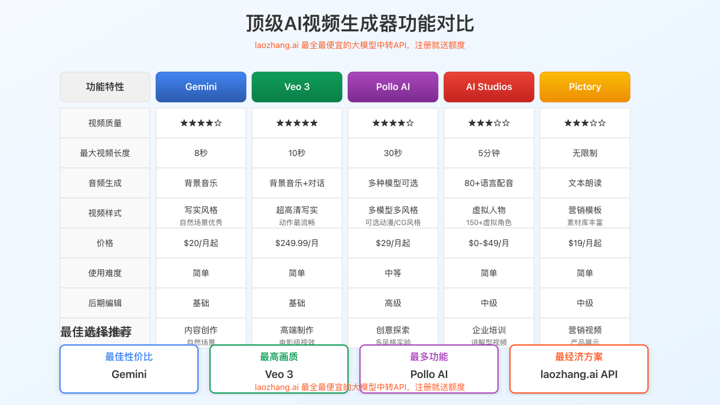This screenshot has height=405, width=720.
Task: Click the 简单 difficulty cell under Pictory
Action: pos(585,273)
